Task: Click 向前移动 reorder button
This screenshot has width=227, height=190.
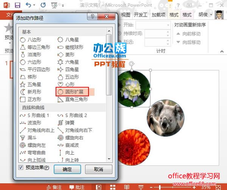Action: click(x=189, y=34)
